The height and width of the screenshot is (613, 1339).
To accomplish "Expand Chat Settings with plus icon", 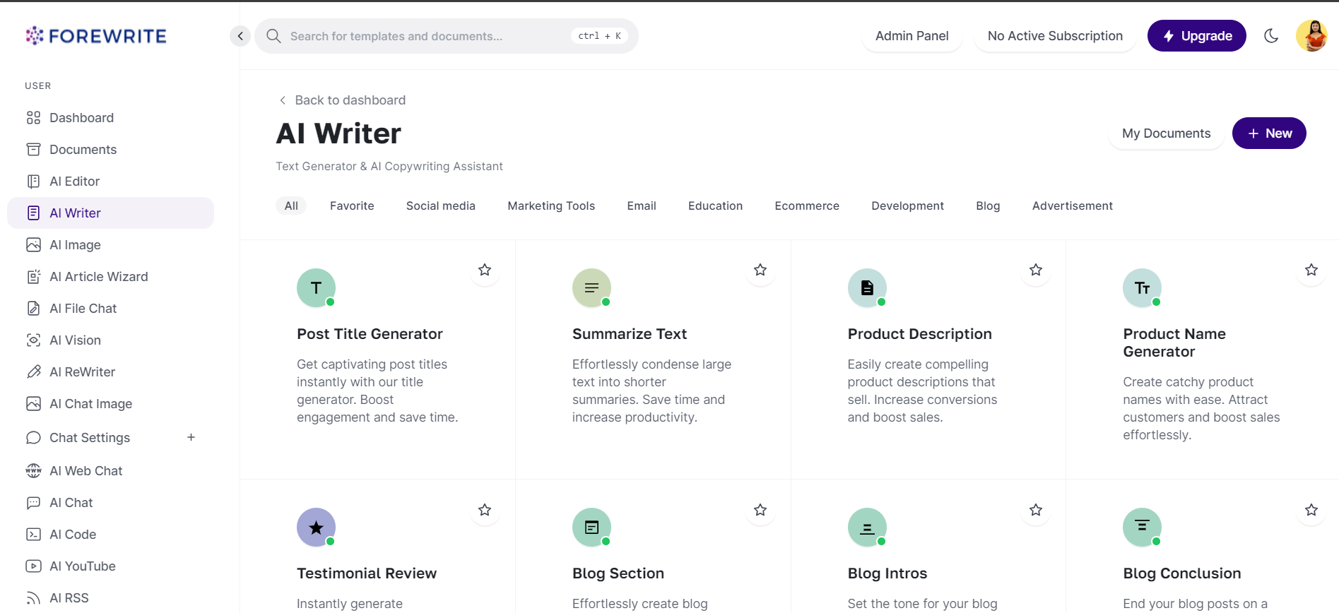I will 191,438.
